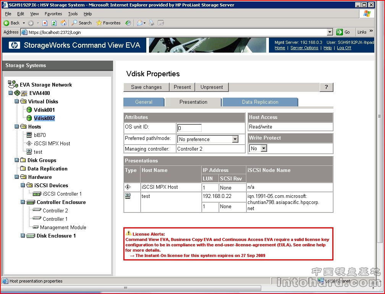Click the Disk Enclosure 1 icon
The width and height of the screenshot is (385, 294).
tap(31, 236)
